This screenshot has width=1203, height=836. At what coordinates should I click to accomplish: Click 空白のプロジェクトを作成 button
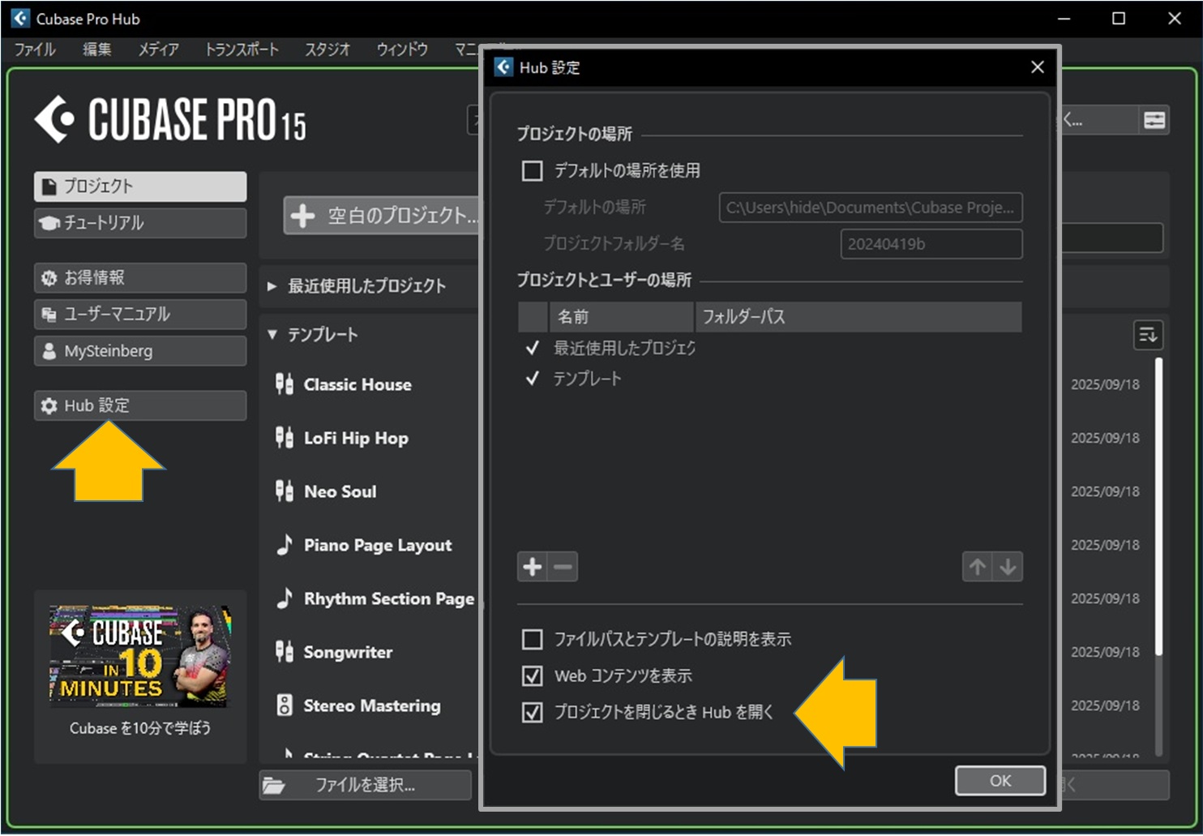381,215
